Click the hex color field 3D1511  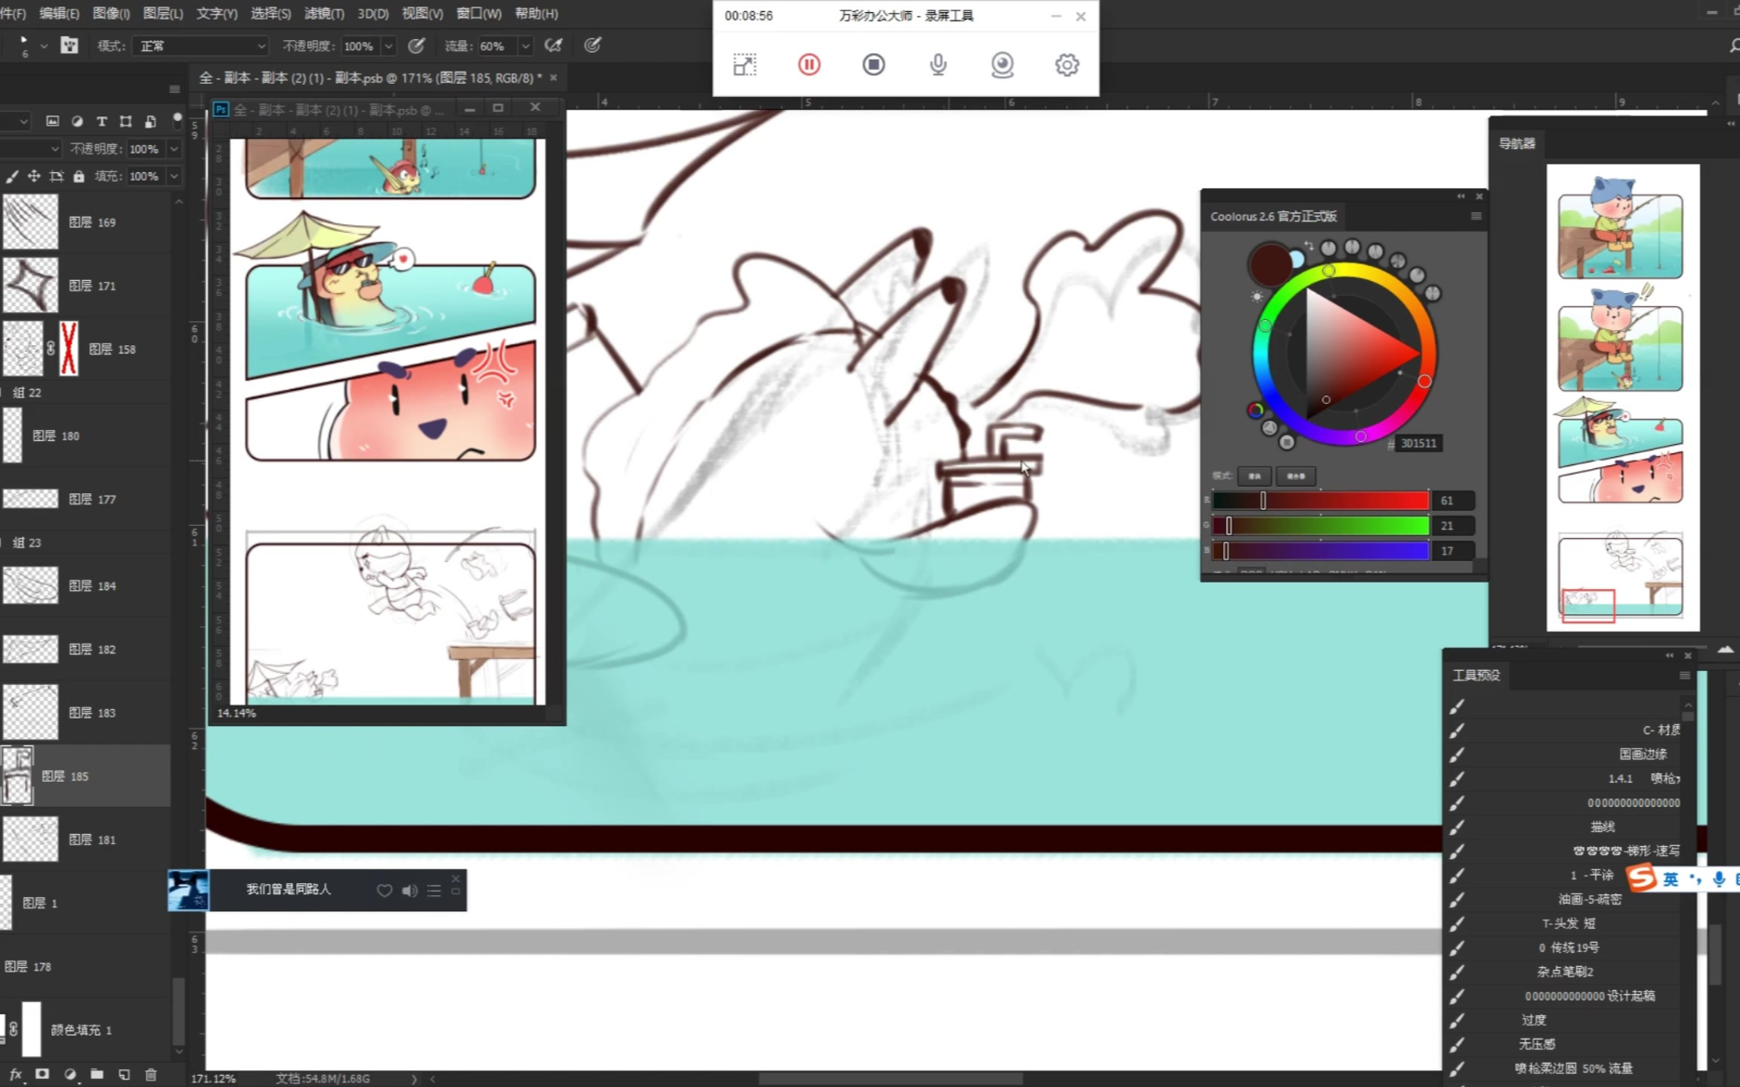pos(1418,444)
